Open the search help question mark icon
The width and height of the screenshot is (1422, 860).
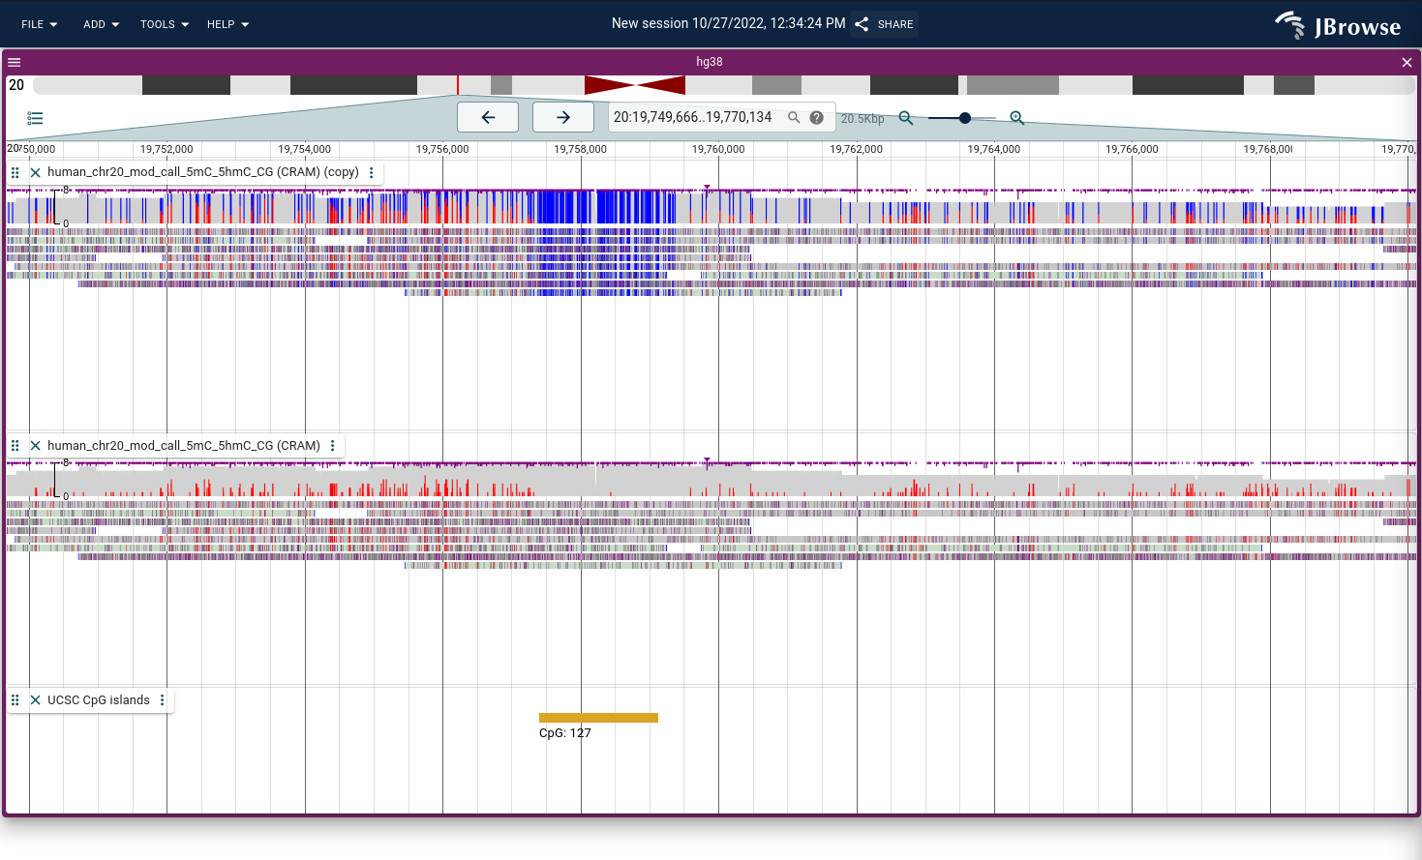point(816,117)
